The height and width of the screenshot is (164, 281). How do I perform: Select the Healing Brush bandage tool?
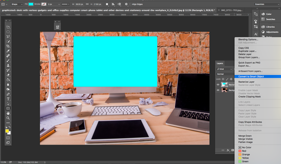coord(8,56)
